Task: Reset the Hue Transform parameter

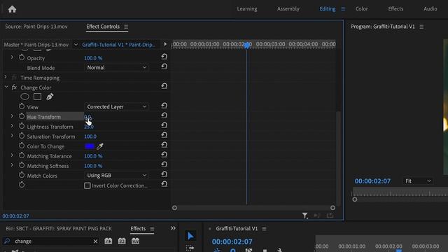Action: click(164, 115)
